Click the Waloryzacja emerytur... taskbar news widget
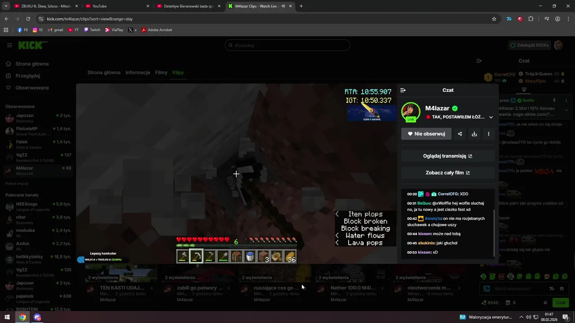 (x=486, y=317)
